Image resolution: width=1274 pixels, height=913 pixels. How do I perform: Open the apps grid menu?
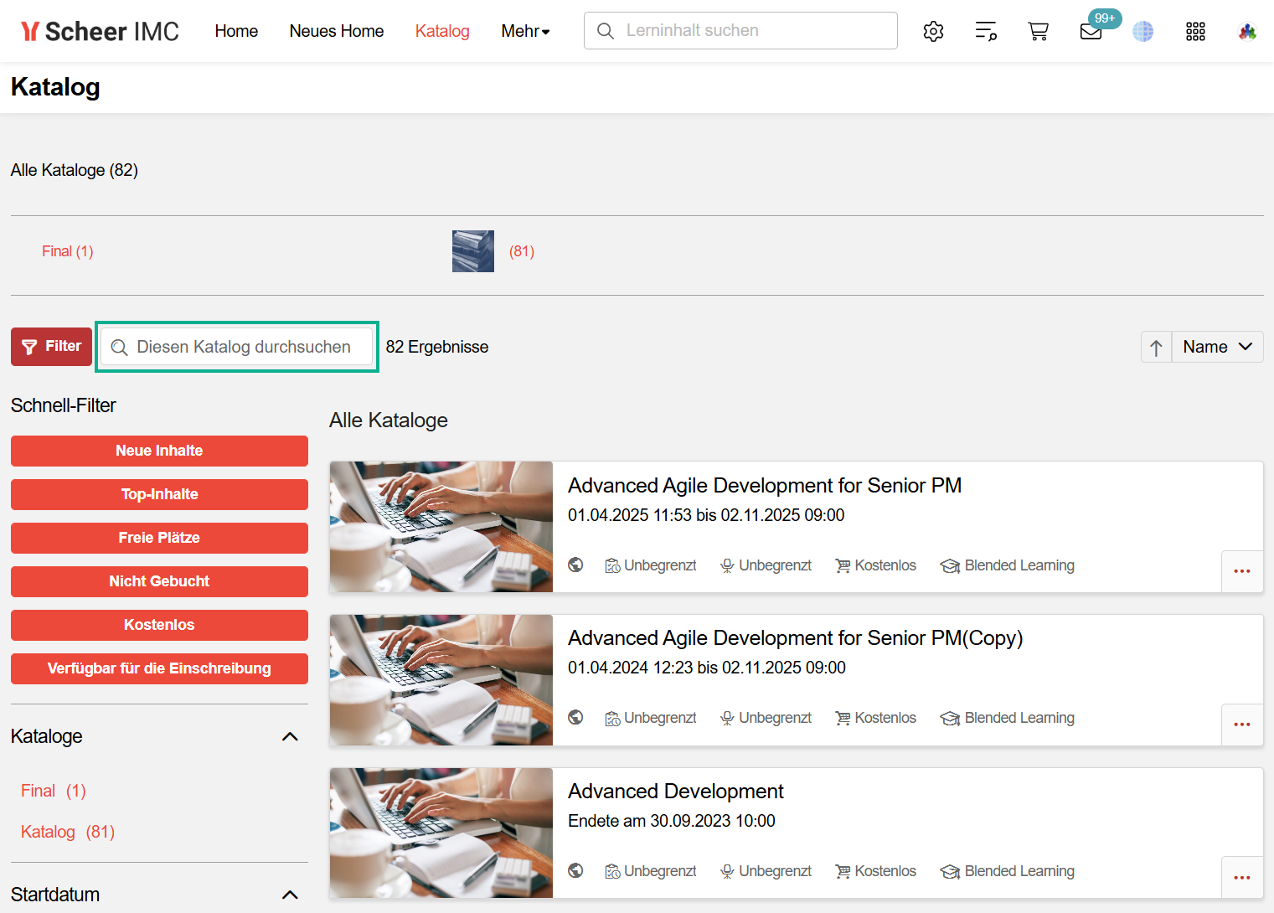pos(1195,32)
